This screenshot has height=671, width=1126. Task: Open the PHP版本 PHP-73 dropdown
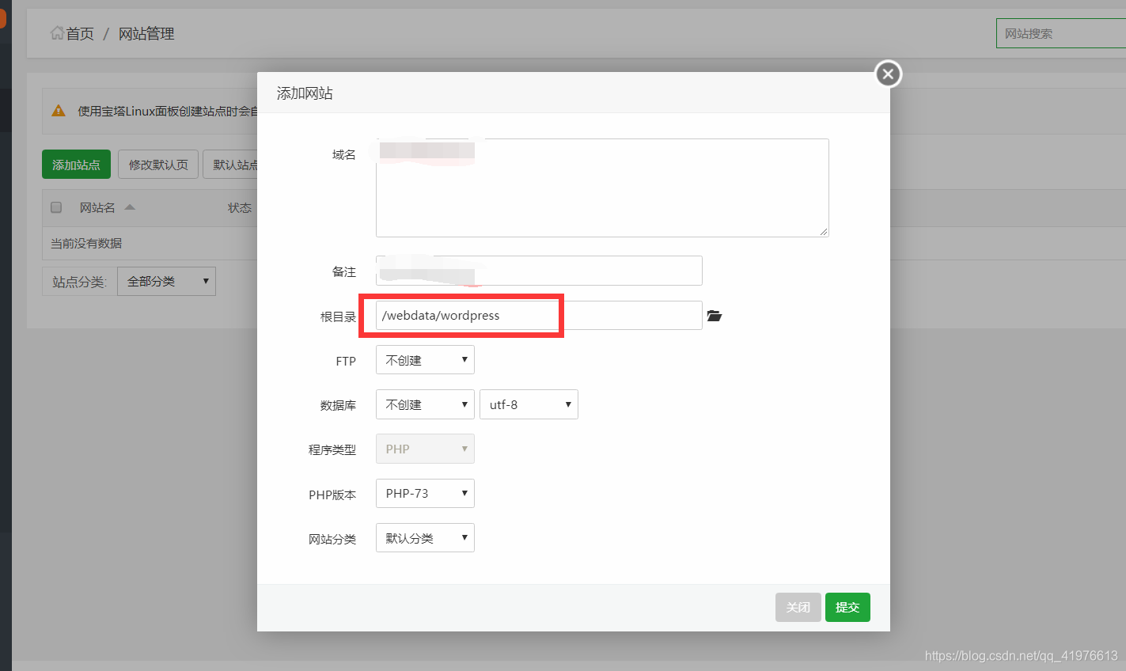[x=425, y=494]
